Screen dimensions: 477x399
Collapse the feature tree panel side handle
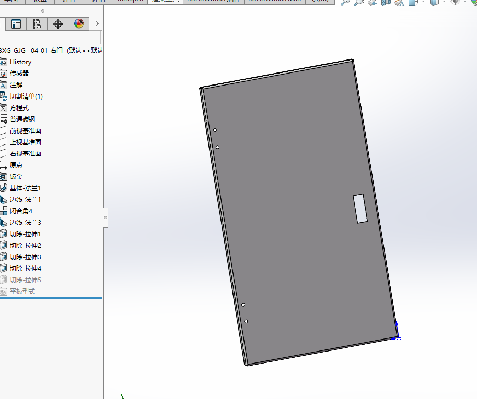tap(106, 217)
